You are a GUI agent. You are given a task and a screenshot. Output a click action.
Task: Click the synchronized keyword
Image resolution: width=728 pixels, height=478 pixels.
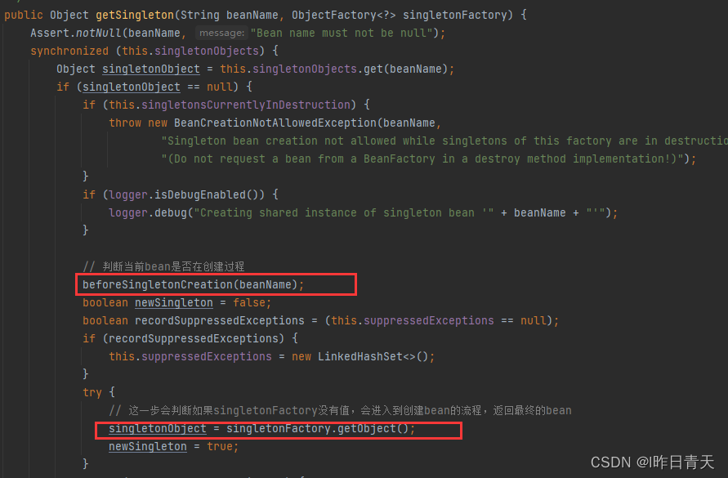[69, 51]
